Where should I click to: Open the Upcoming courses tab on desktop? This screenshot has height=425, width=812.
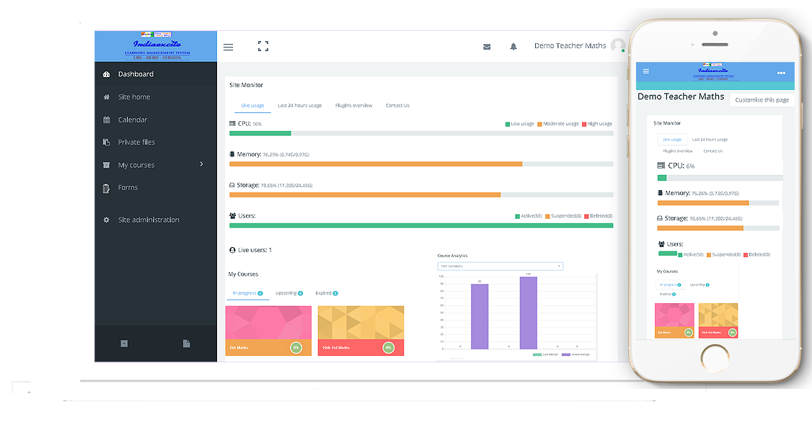coord(288,293)
